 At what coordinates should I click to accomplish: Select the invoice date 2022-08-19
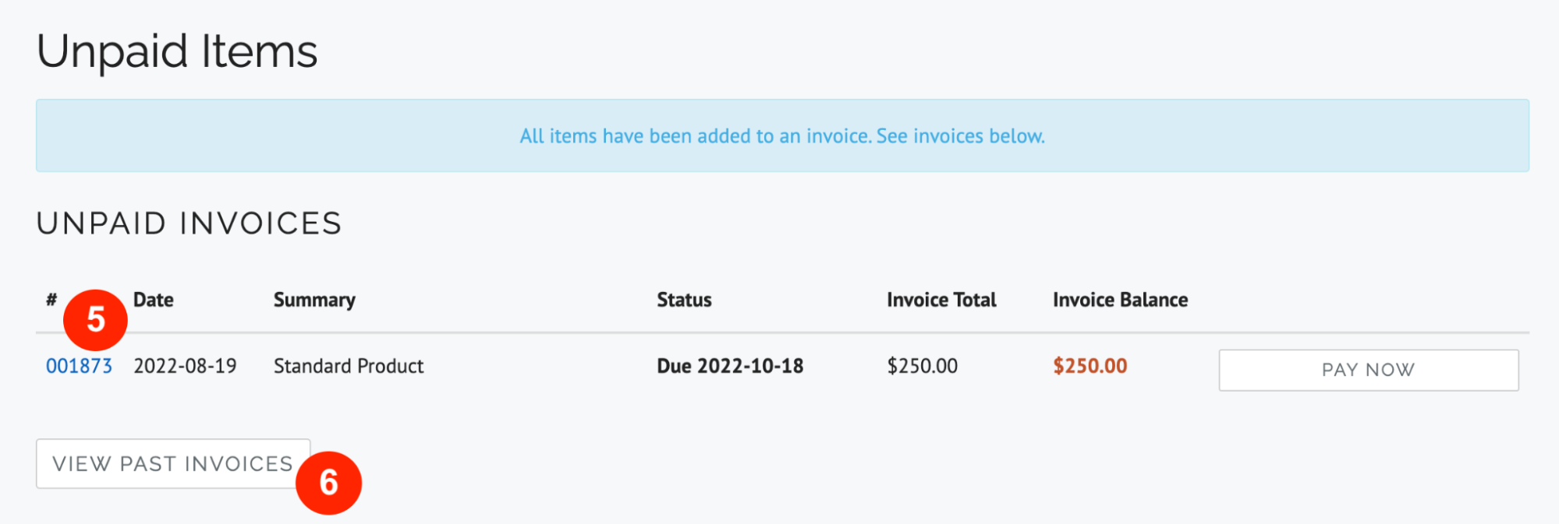[x=186, y=365]
